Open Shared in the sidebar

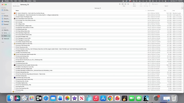(5, 24)
